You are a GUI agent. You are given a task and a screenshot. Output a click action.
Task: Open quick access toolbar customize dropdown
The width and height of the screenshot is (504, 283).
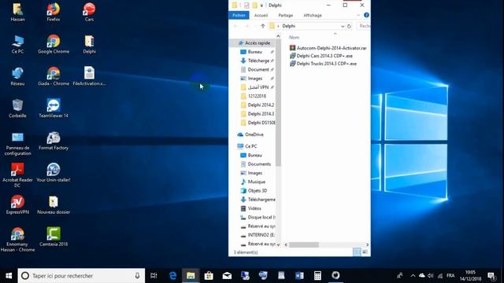point(261,6)
